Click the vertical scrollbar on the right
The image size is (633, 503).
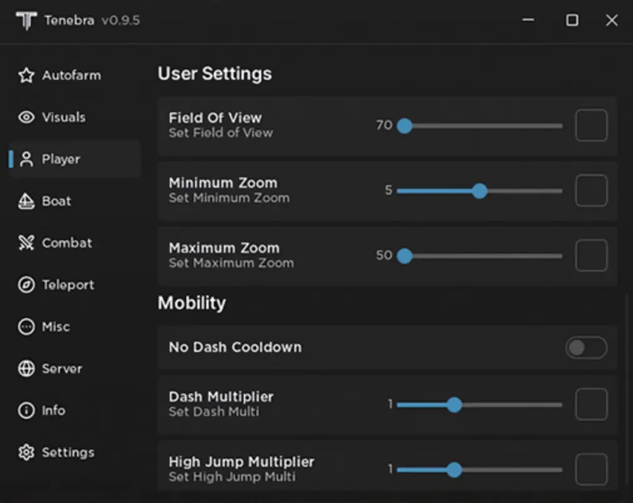[x=627, y=389]
